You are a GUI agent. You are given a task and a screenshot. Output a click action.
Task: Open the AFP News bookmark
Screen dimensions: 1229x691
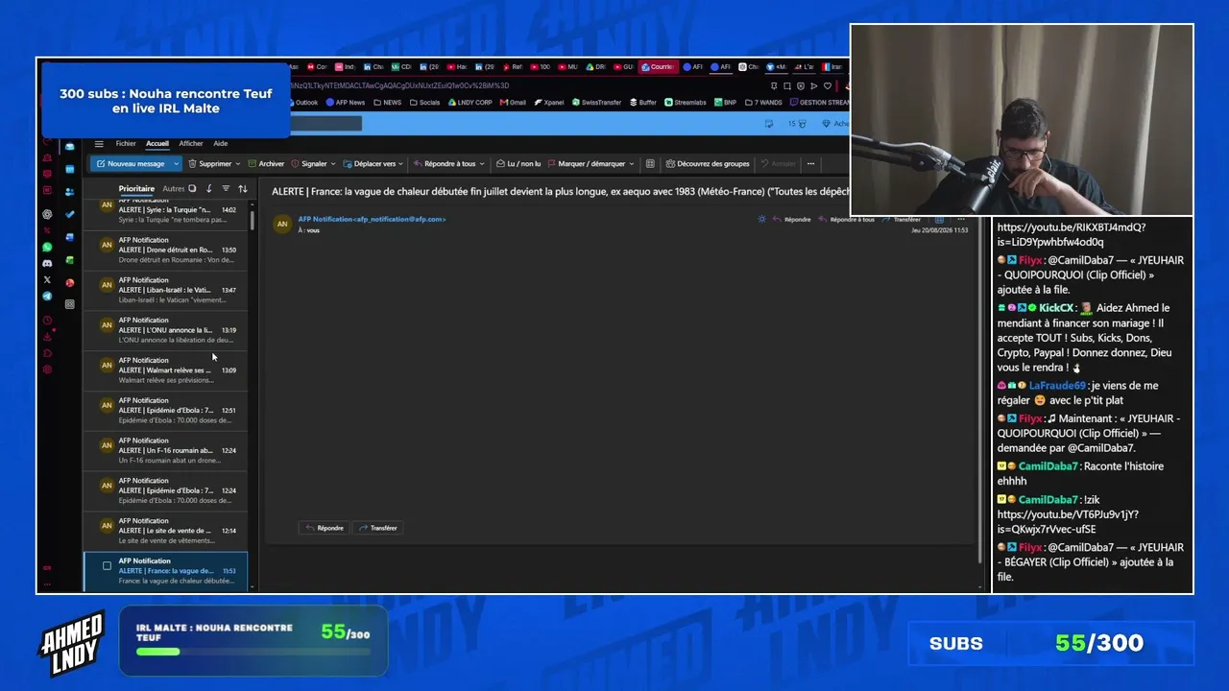coord(346,103)
